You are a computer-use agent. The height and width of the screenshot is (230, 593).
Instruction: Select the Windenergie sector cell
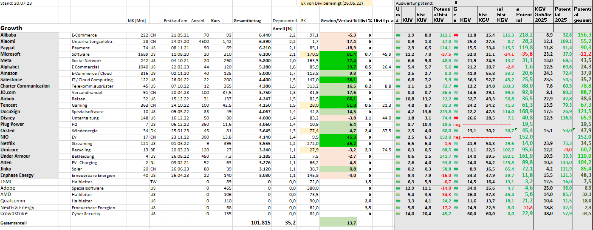click(x=99, y=131)
